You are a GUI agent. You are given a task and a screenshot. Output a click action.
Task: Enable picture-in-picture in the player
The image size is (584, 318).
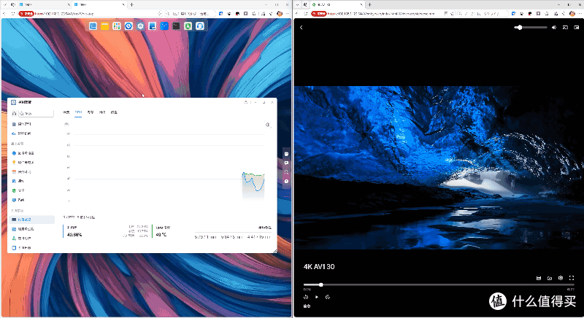pos(577,28)
